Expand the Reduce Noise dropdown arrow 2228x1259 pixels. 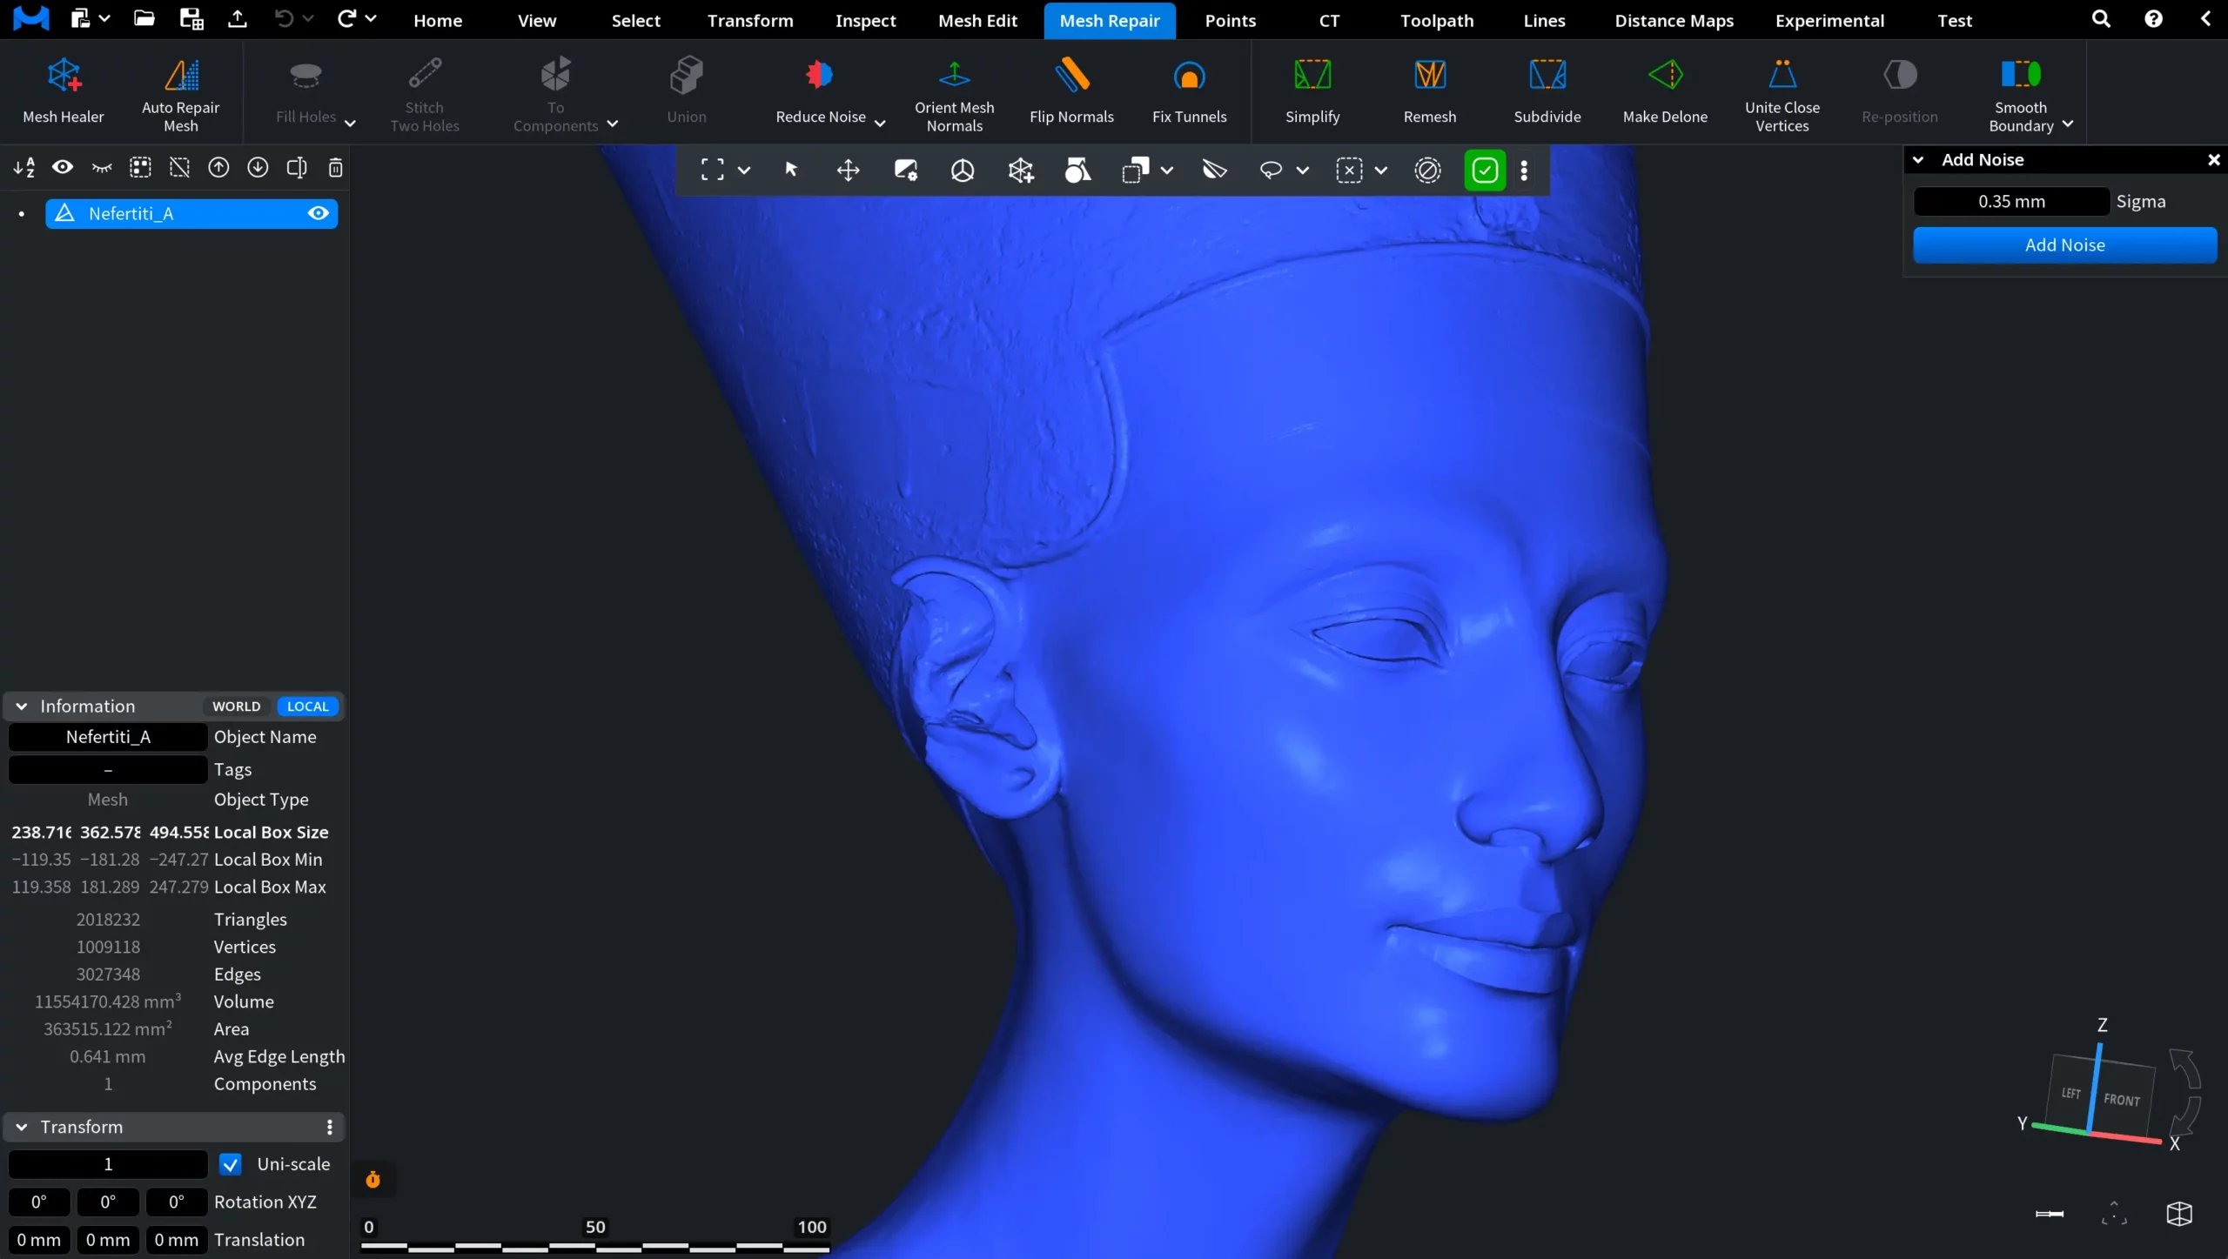pyautogui.click(x=879, y=123)
